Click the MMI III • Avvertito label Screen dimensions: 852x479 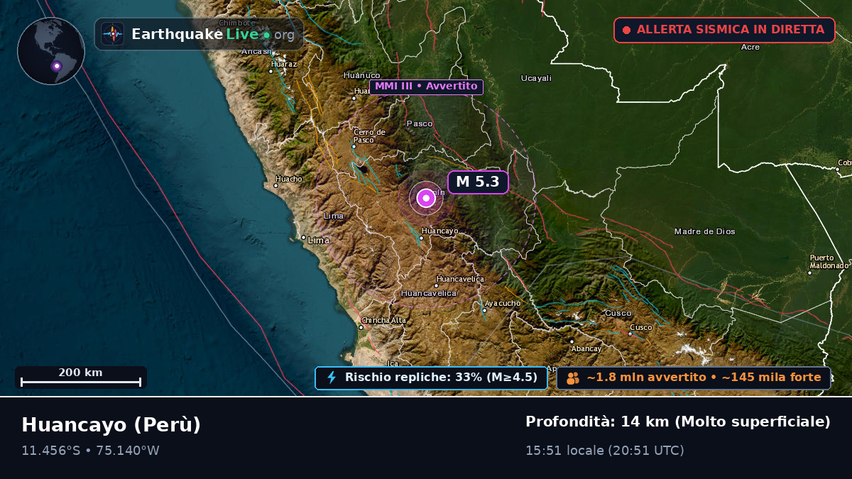pyautogui.click(x=426, y=87)
